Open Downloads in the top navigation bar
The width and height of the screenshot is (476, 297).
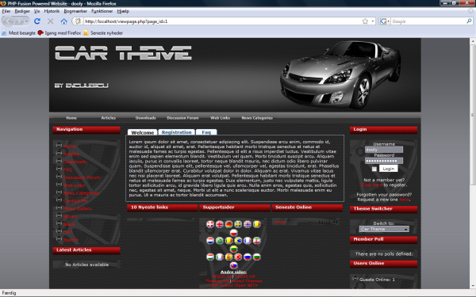tap(145, 118)
